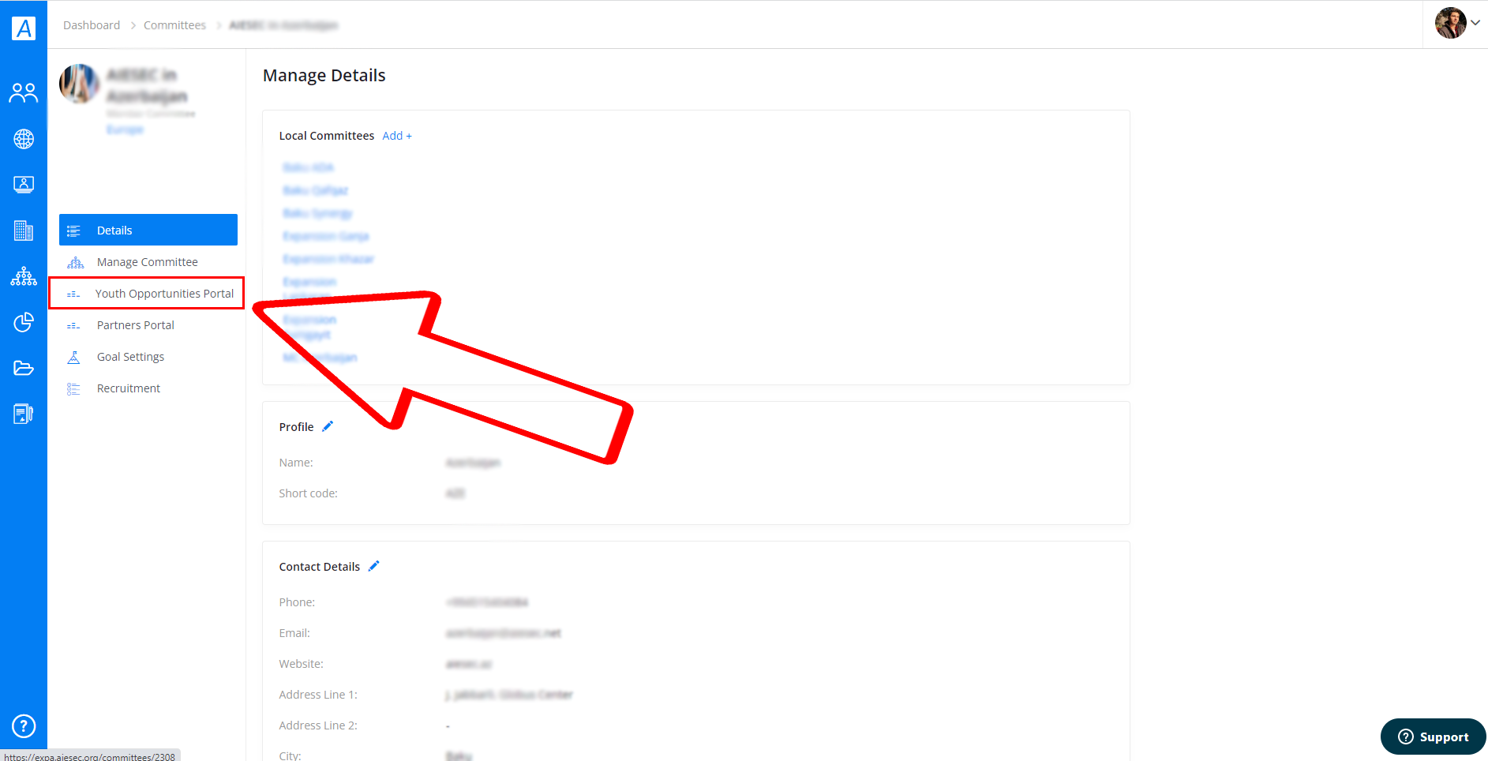Screen dimensions: 1488x761
Task: Open the first local committee link
Action: [308, 167]
